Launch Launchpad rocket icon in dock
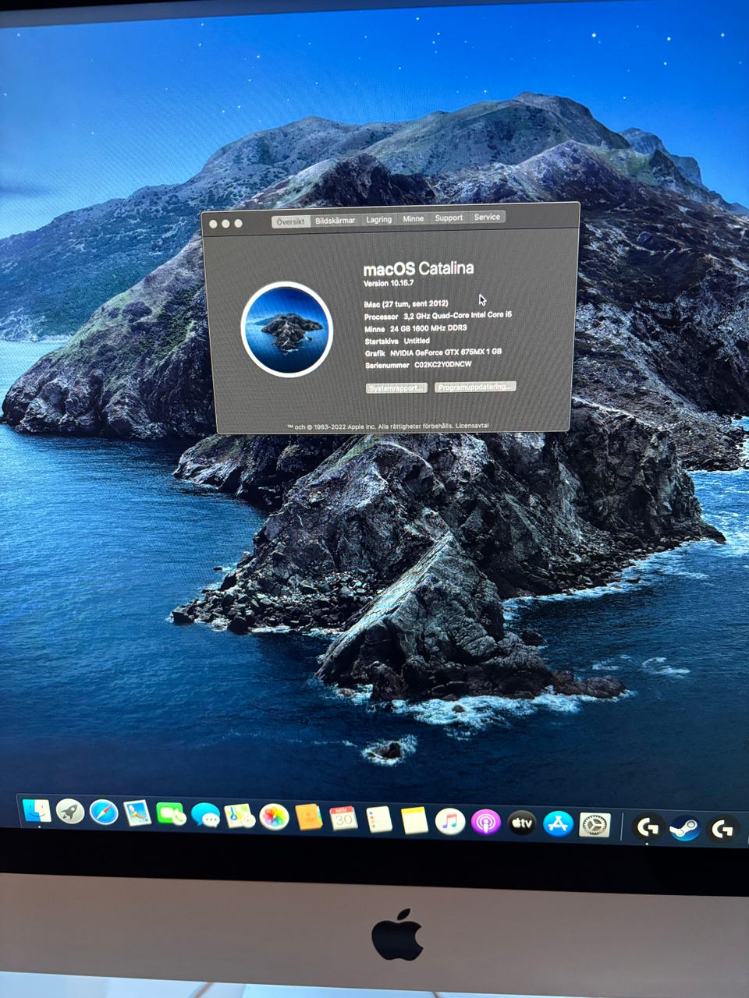The image size is (749, 998). pyautogui.click(x=70, y=812)
